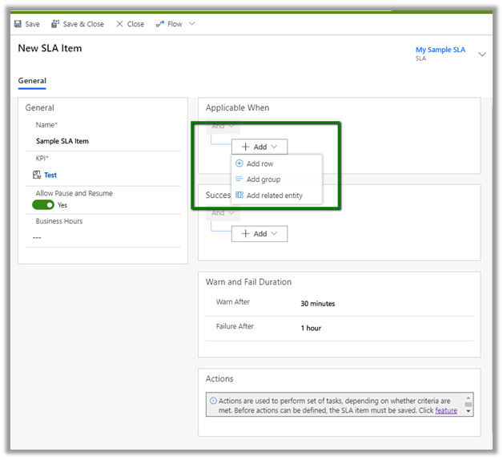
Task: Click the Add related entity icon
Action: pyautogui.click(x=239, y=196)
